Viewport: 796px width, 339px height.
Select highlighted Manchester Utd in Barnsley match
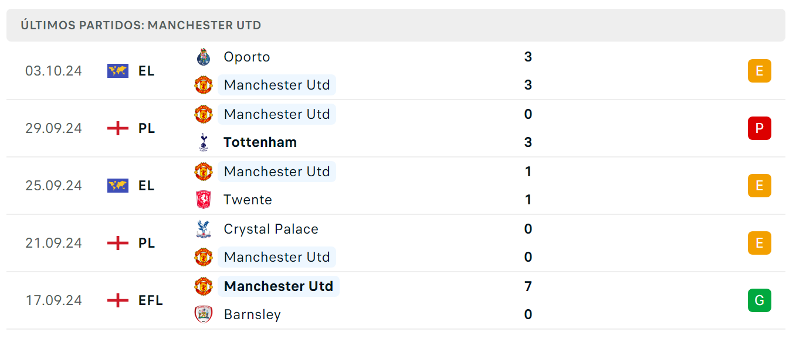pyautogui.click(x=279, y=286)
